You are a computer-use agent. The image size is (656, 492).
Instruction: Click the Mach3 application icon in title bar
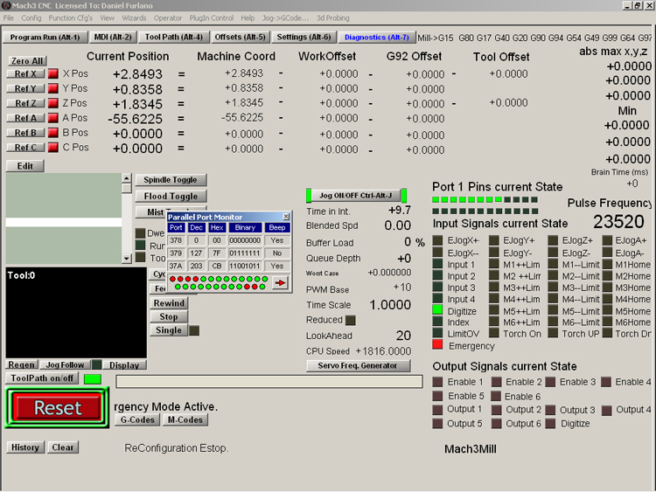coord(6,5)
